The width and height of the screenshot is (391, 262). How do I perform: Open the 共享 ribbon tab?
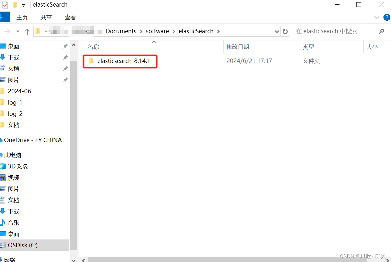(x=46, y=17)
